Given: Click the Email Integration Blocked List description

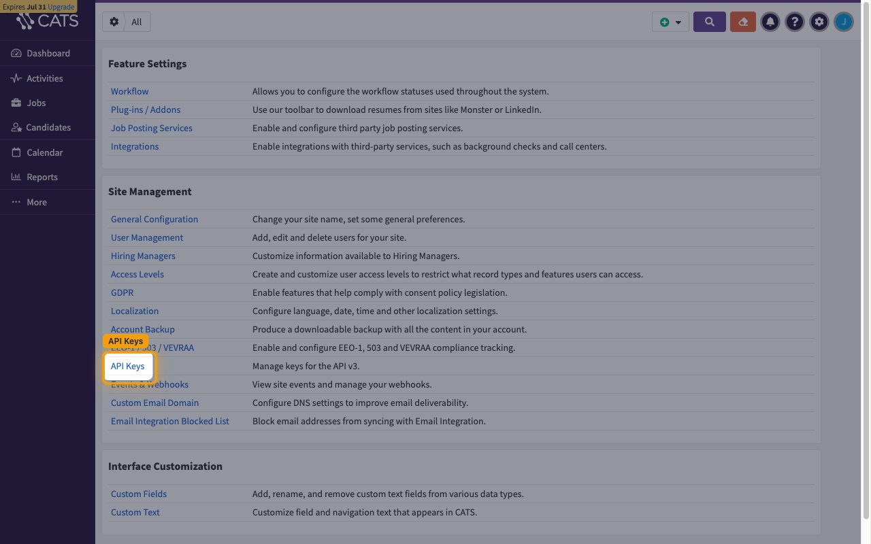Looking at the screenshot, I should click(369, 421).
